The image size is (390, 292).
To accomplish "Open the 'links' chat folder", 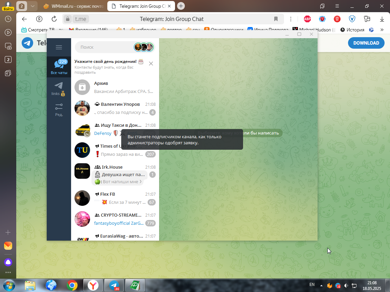I will (x=59, y=89).
